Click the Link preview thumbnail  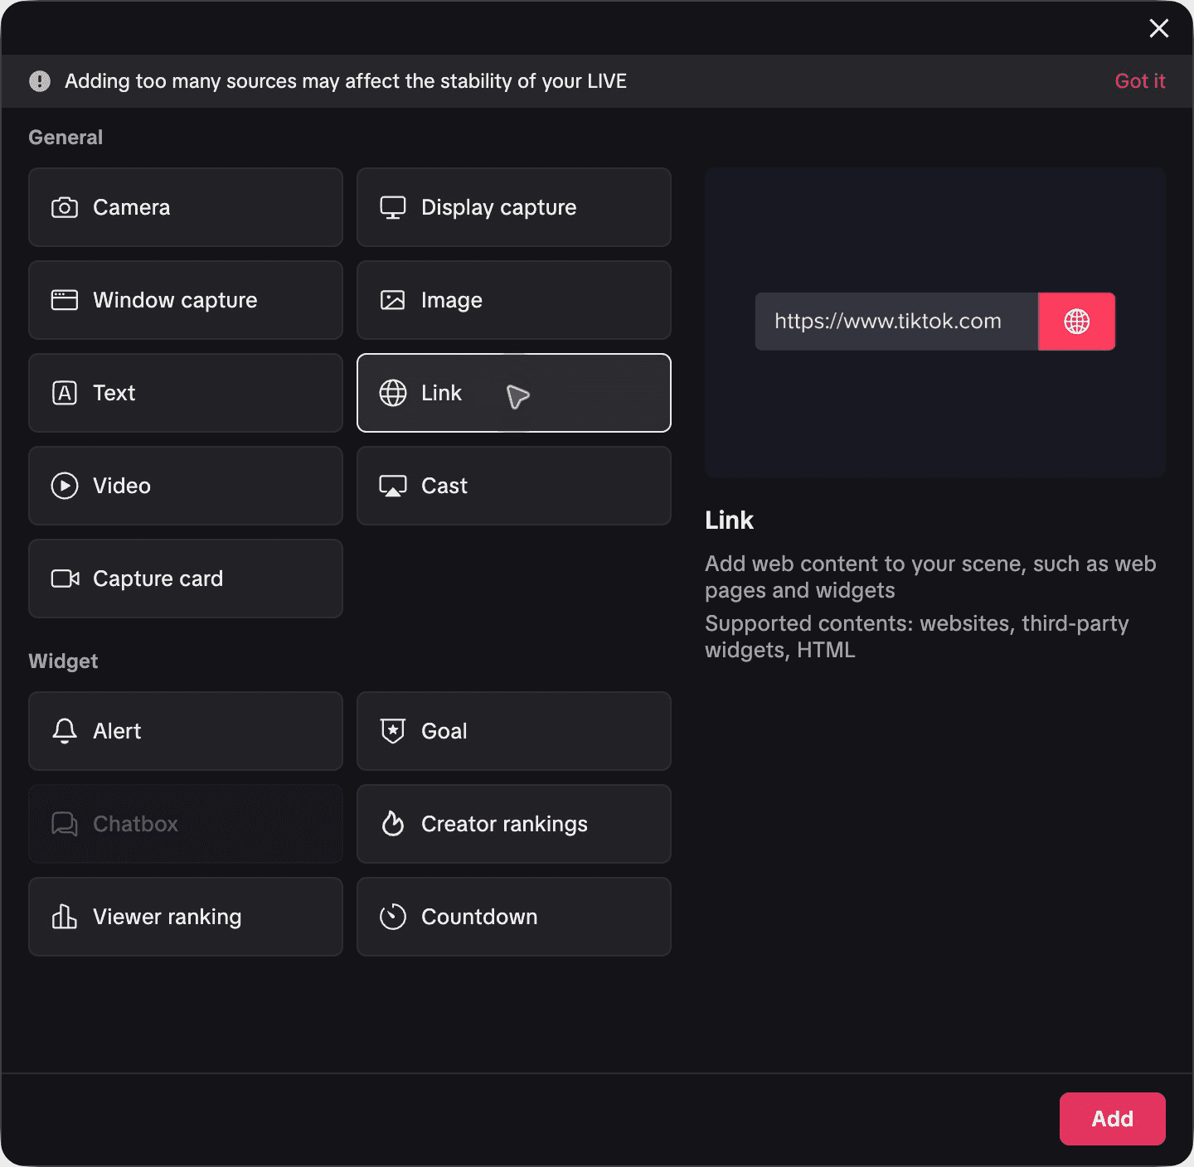point(935,322)
